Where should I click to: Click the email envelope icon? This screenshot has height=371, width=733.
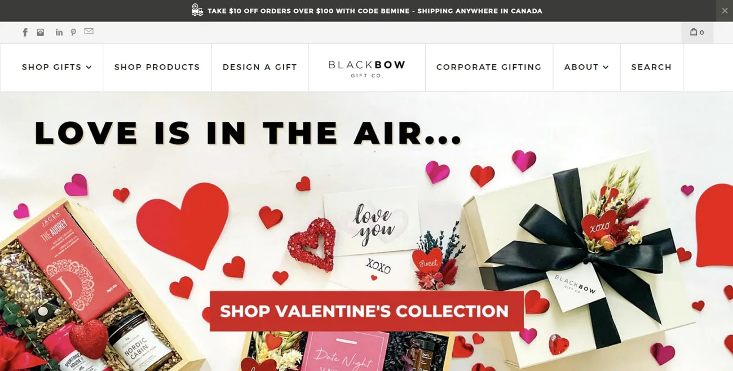pos(89,32)
